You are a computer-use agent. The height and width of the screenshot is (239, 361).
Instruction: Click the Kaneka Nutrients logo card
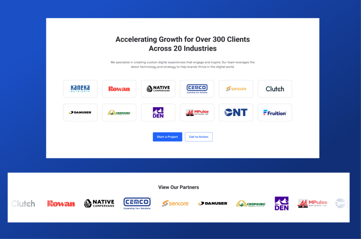coord(80,89)
